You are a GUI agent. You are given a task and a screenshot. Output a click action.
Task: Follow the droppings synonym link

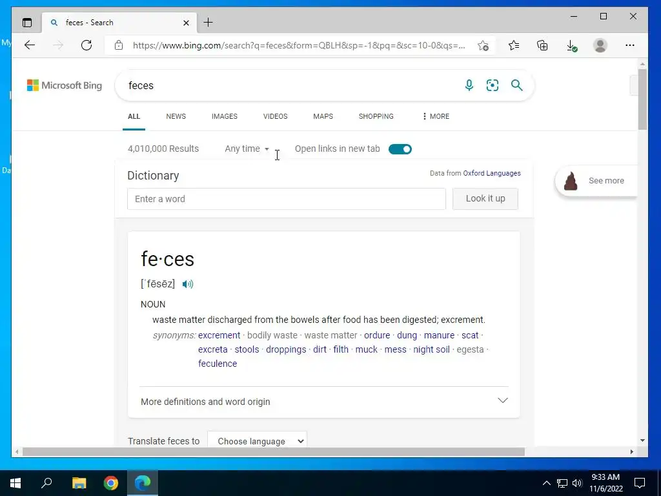click(286, 349)
